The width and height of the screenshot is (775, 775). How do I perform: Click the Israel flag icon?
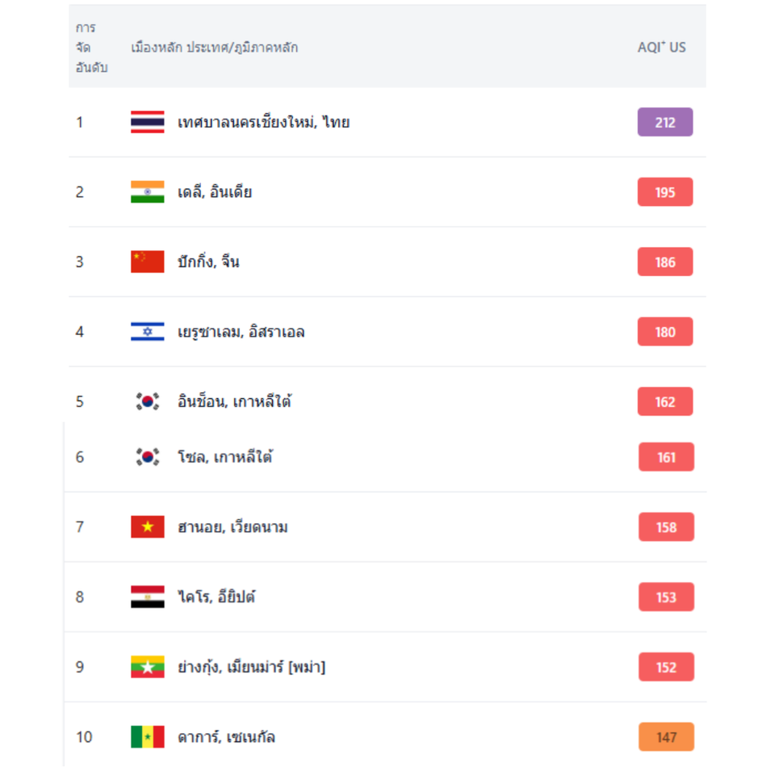tap(147, 332)
